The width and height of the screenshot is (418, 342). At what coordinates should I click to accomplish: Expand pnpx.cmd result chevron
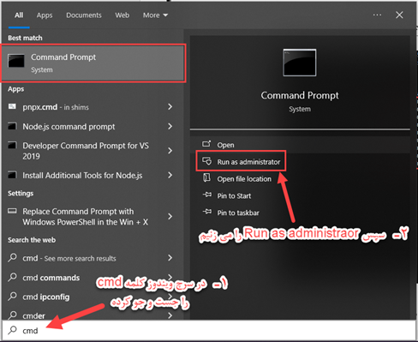170,107
